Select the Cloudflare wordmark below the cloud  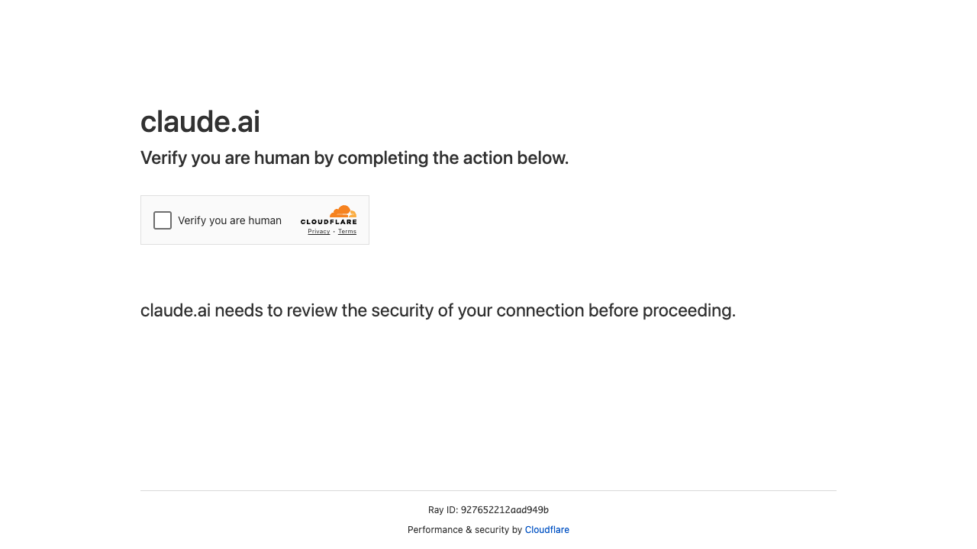(x=329, y=223)
